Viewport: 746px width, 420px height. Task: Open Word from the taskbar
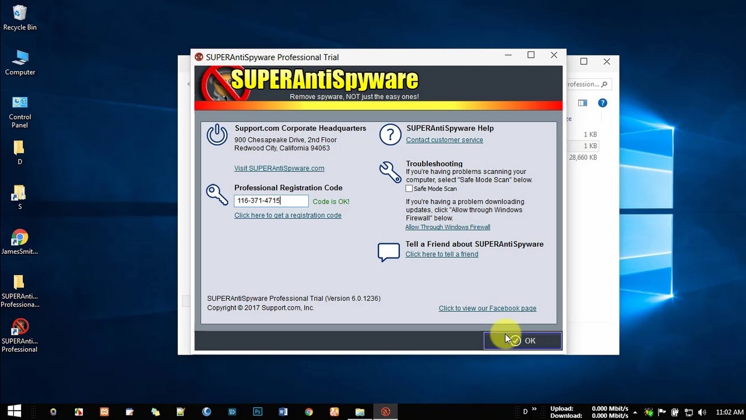283,411
